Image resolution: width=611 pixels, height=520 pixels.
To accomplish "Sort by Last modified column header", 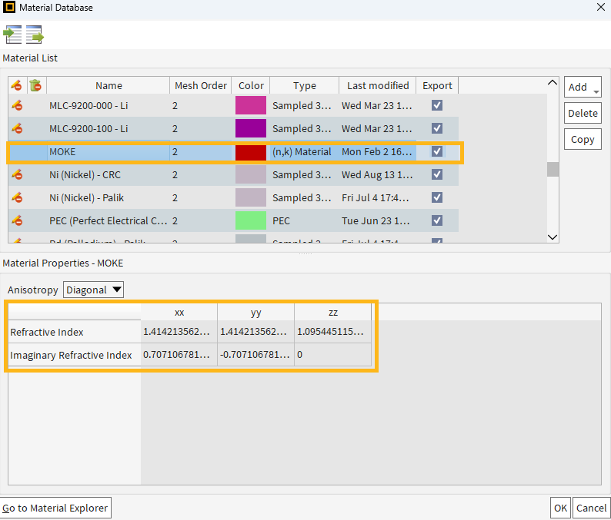I will click(378, 85).
